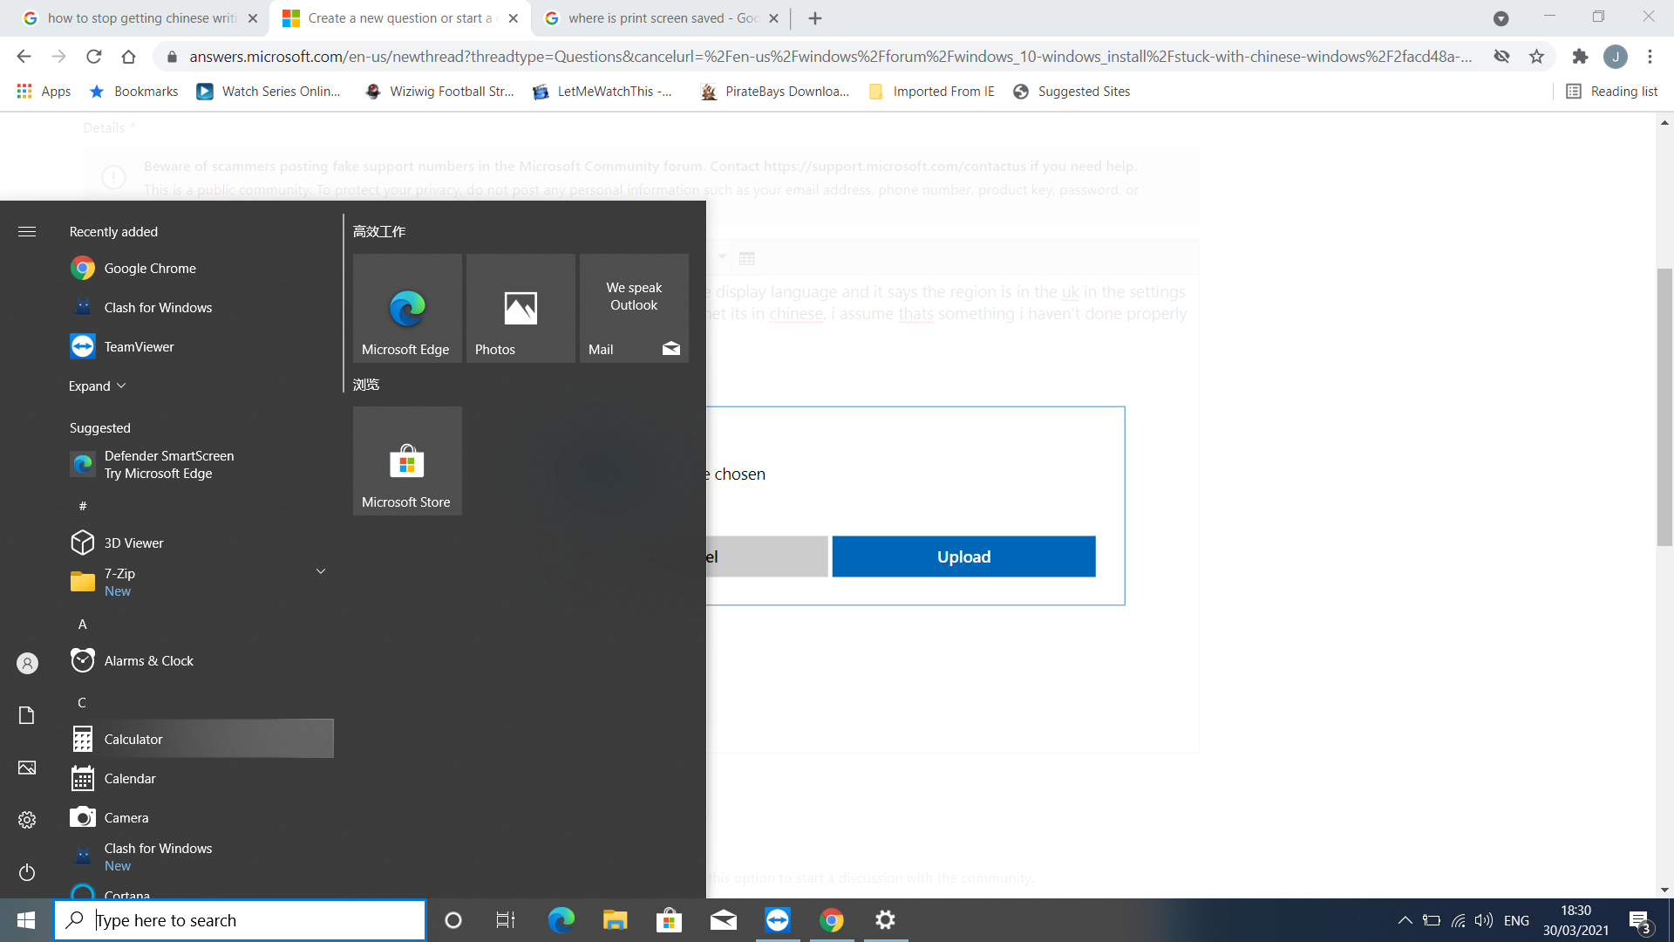Viewport: 1674px width, 942px height.
Task: Open a new Chrome tab
Action: click(815, 18)
